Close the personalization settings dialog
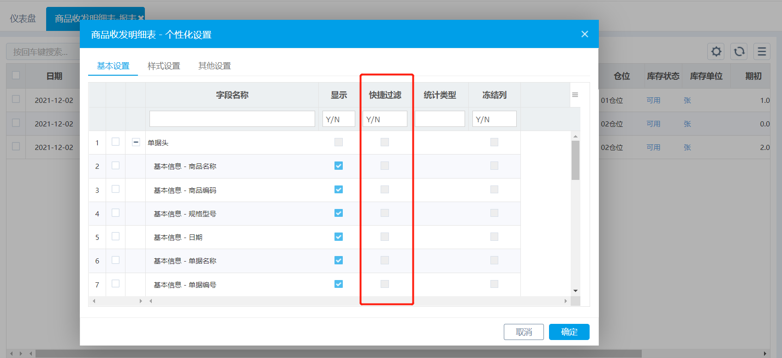This screenshot has width=782, height=358. coord(585,34)
